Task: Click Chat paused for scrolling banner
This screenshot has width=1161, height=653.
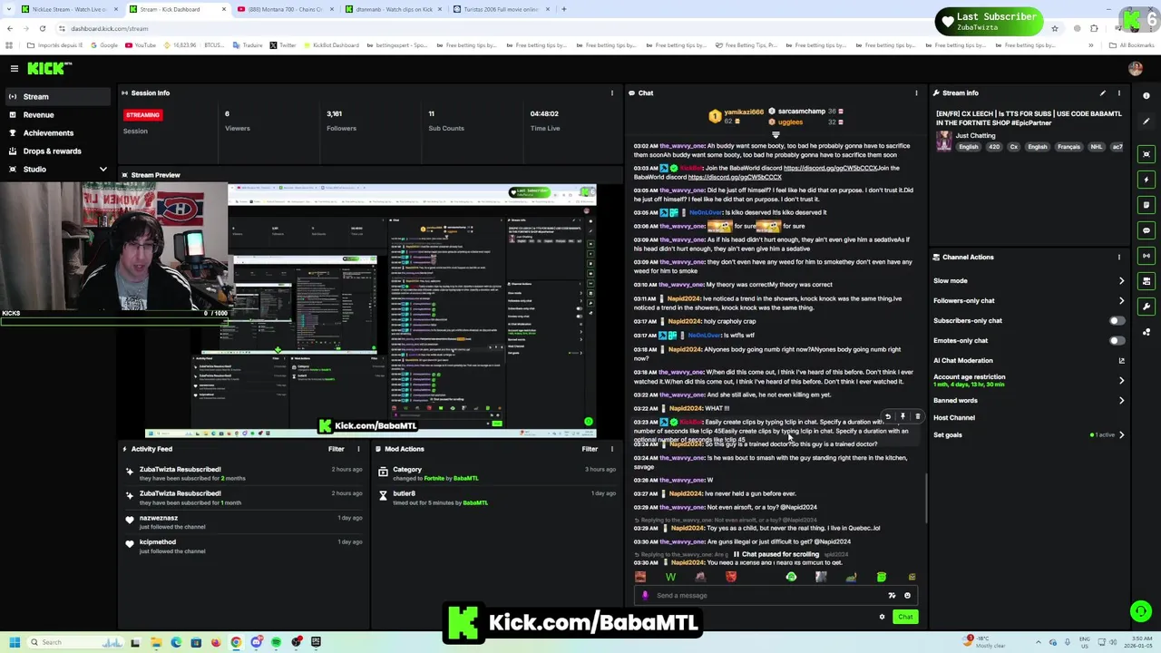Action: pos(776,554)
